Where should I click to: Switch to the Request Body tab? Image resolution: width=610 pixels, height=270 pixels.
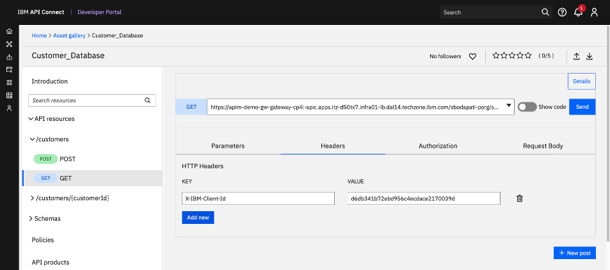pos(543,146)
